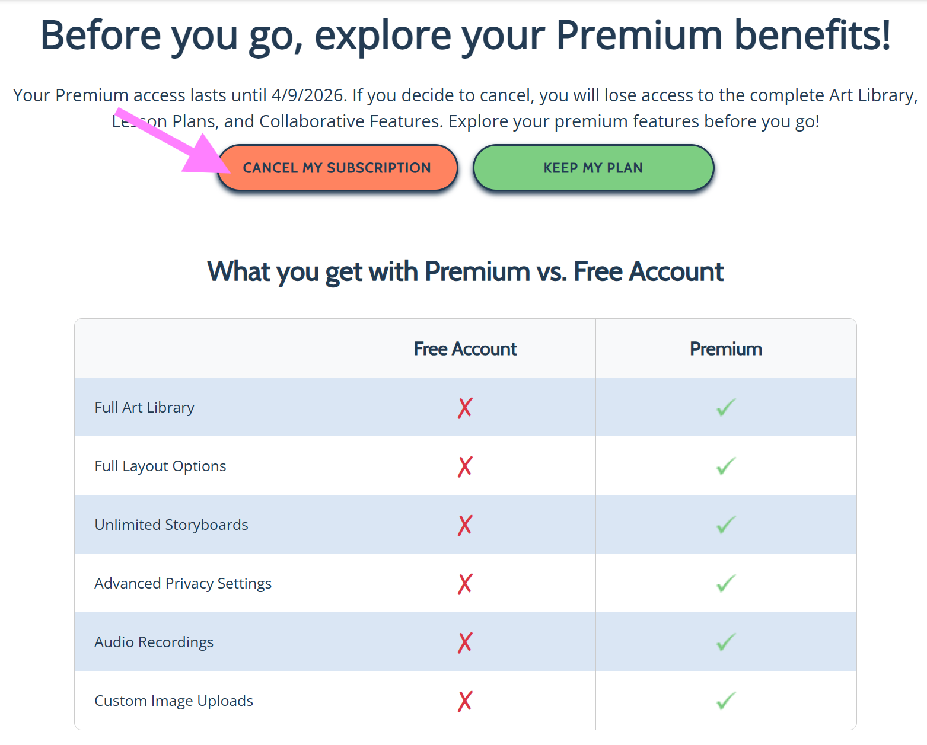Screen dimensions: 927x745
Task: Click red X for Audio Recordings
Action: (465, 642)
